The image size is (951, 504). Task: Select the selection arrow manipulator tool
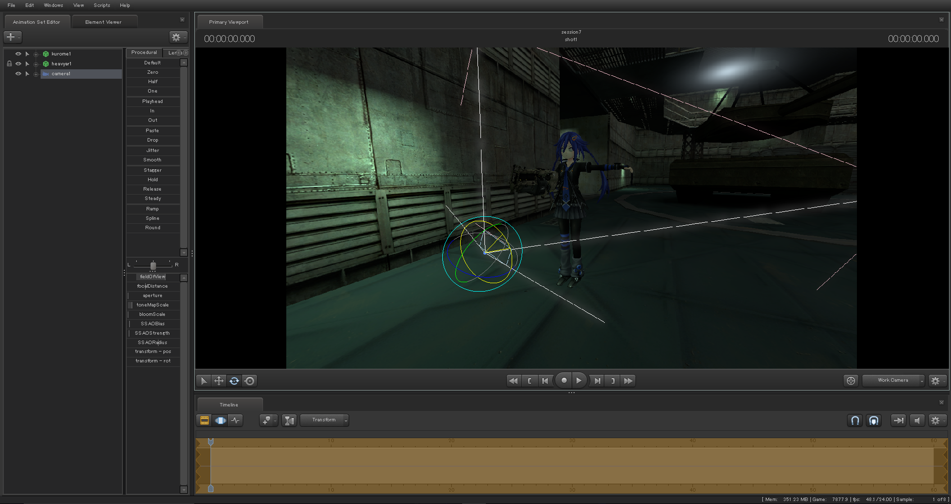[x=203, y=381]
